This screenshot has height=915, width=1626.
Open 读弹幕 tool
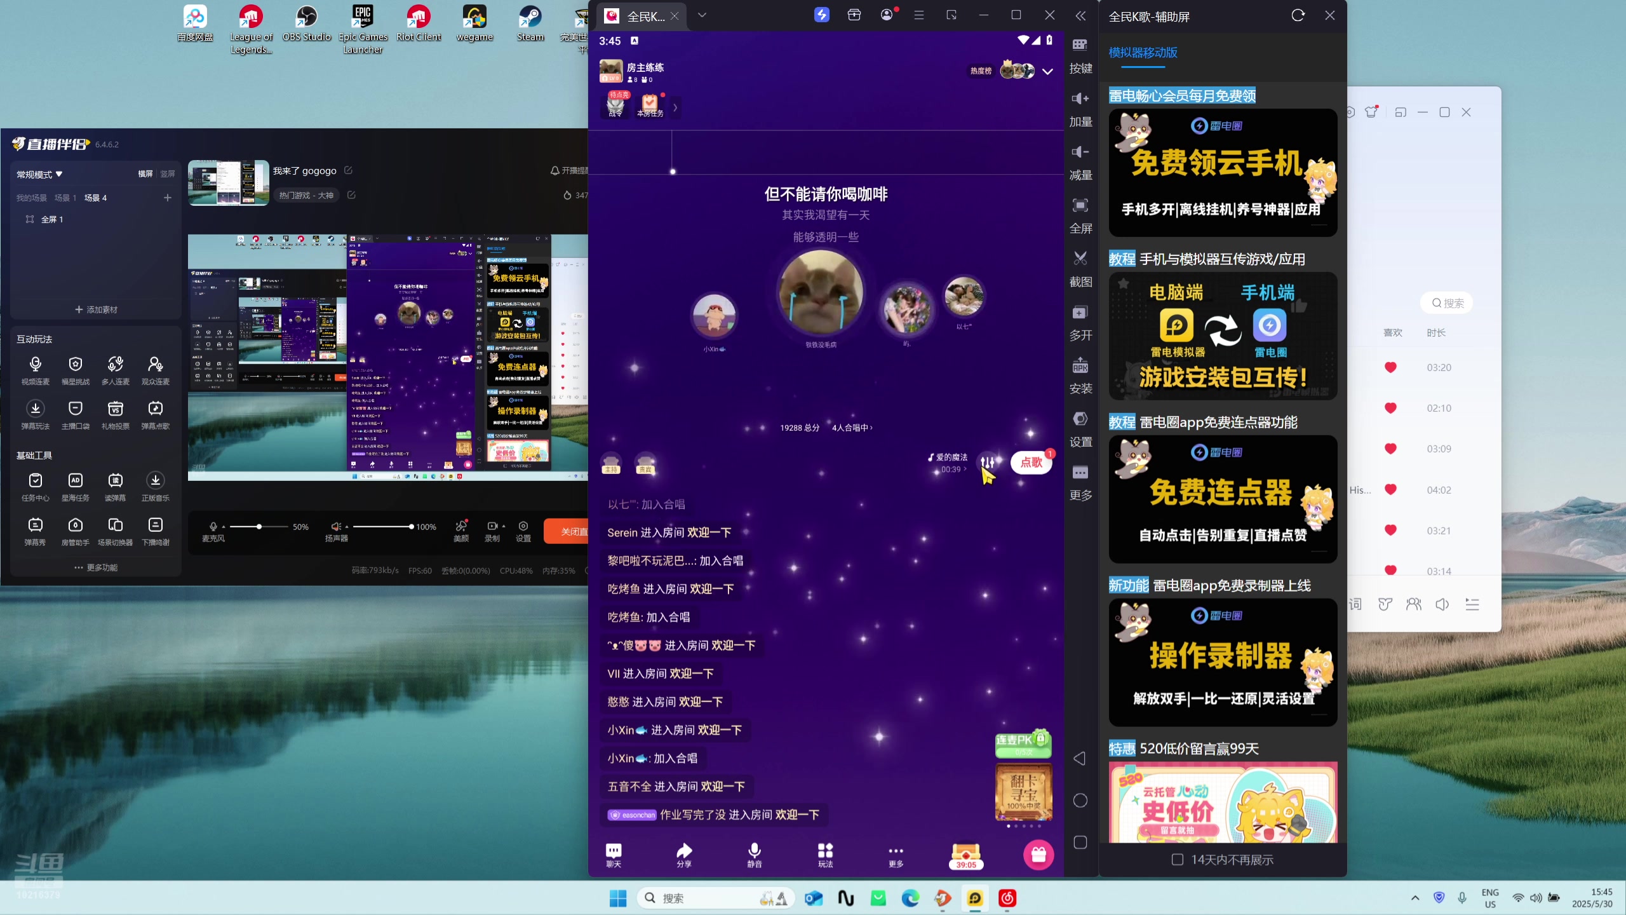pos(115,487)
